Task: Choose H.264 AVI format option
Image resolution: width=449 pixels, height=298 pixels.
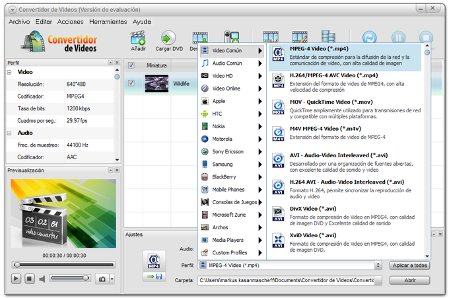Action: 345,189
